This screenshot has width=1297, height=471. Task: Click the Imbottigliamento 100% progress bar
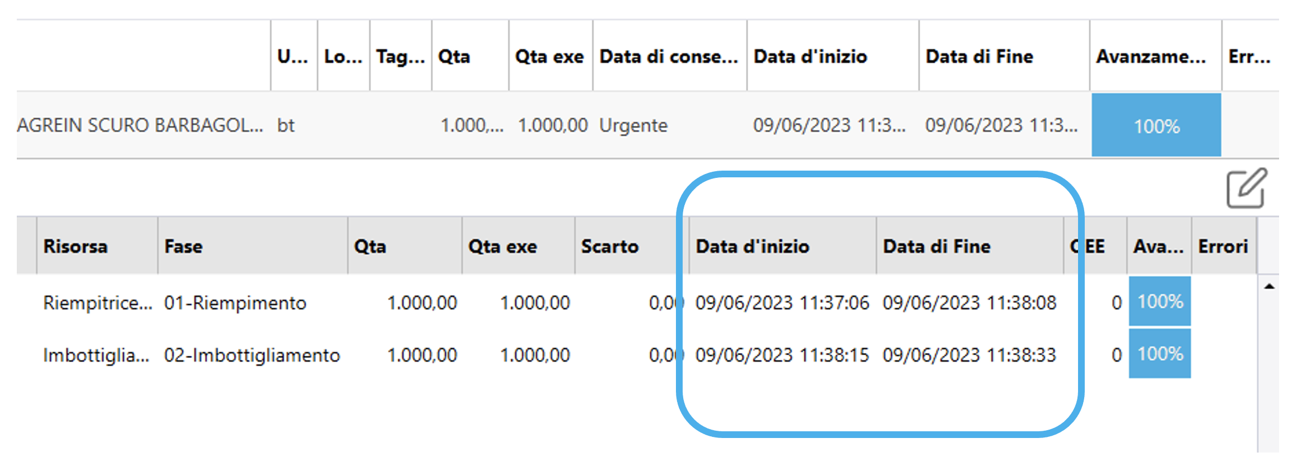[1160, 354]
